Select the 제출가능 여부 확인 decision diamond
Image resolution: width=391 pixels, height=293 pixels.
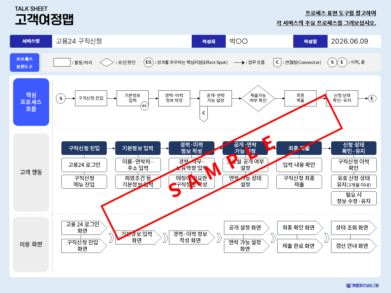258,98
